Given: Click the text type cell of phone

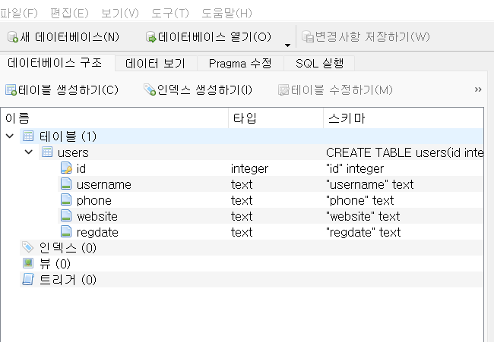Looking at the screenshot, I should (x=242, y=200).
